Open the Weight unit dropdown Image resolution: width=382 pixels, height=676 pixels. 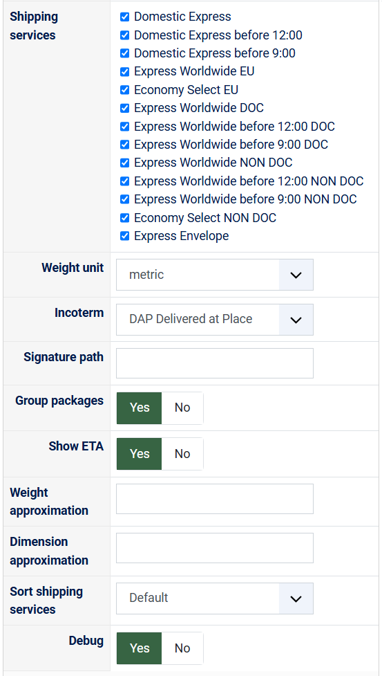pyautogui.click(x=215, y=275)
